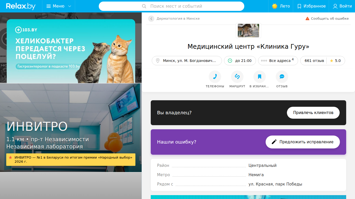Click the magnifier search icon
Screen dimensions: 355x199
click(144, 6)
